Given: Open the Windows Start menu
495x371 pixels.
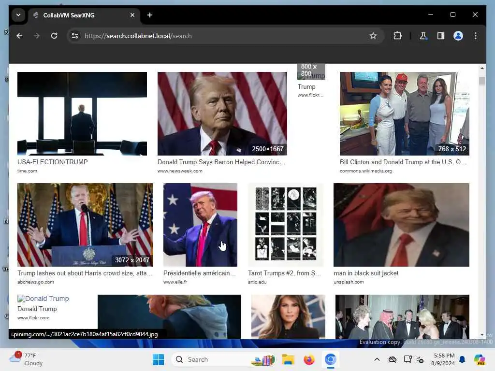Looking at the screenshot, I should tap(158, 359).
